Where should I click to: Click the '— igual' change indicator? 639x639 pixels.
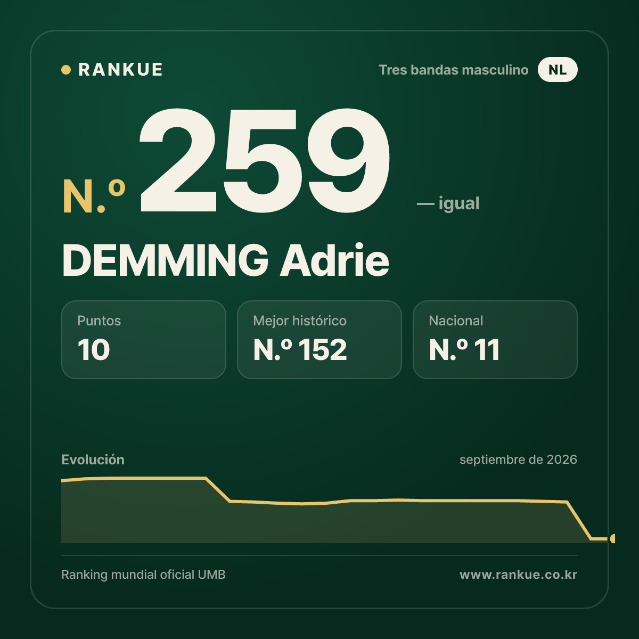[x=448, y=203]
